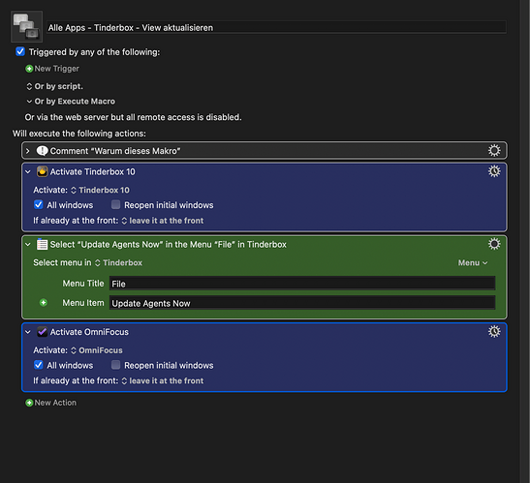Click the Menu Title field containing File
530x483 pixels.
[302, 283]
